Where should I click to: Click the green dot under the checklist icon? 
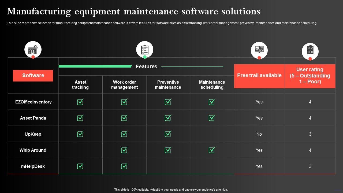[x=145, y=57]
